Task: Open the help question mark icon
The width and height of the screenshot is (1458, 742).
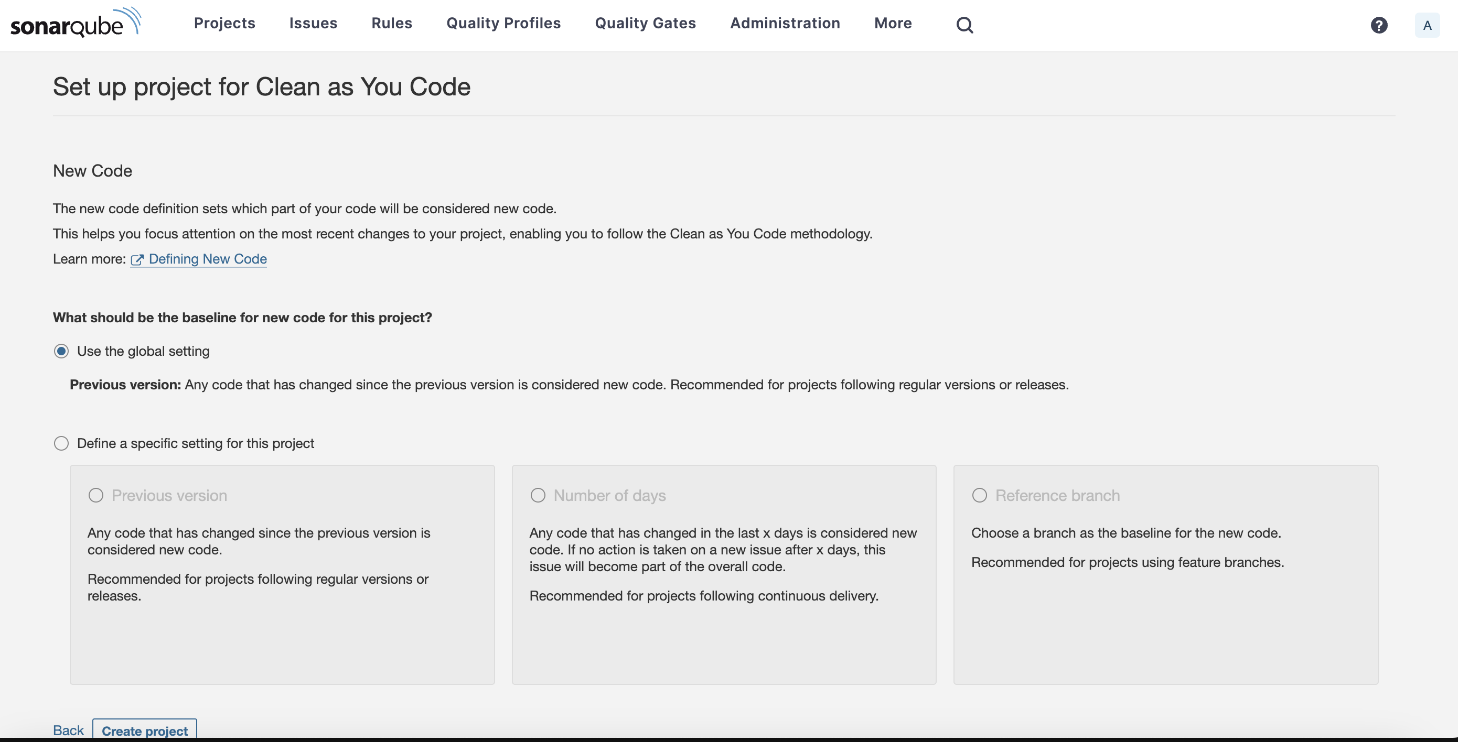Action: coord(1379,25)
